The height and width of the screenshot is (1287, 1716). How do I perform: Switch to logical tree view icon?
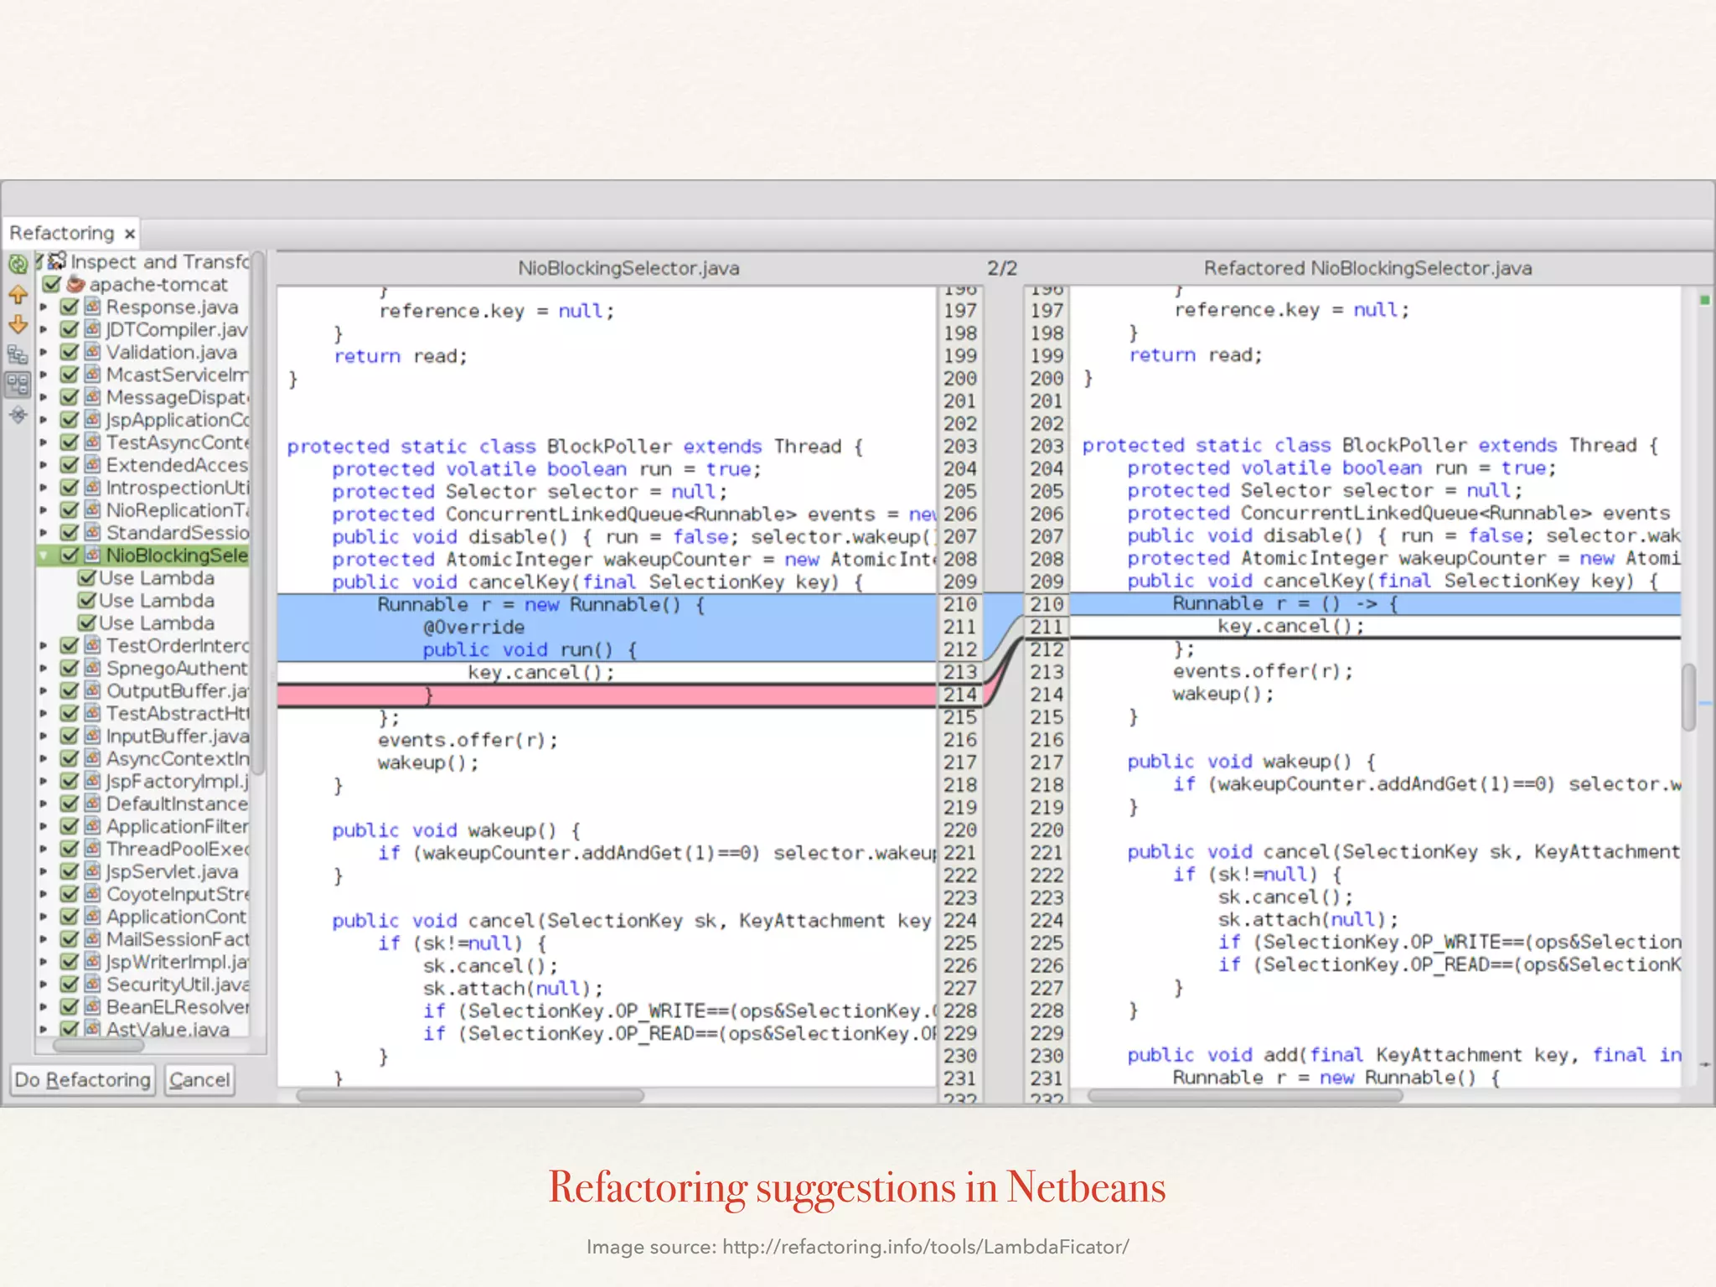[x=18, y=354]
